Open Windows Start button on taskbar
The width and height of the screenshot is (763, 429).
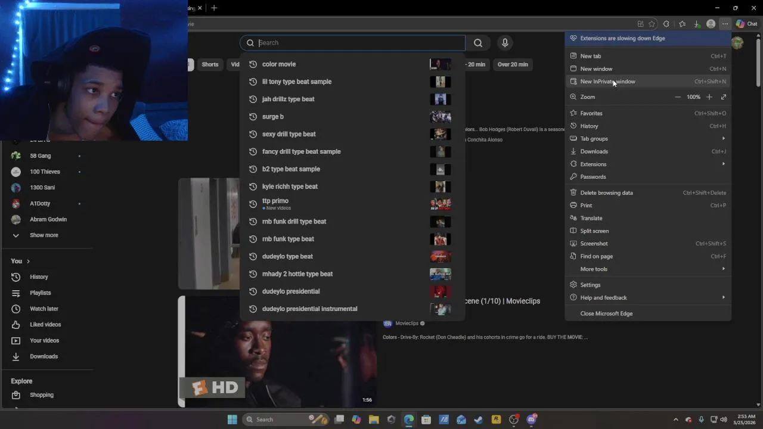(232, 419)
